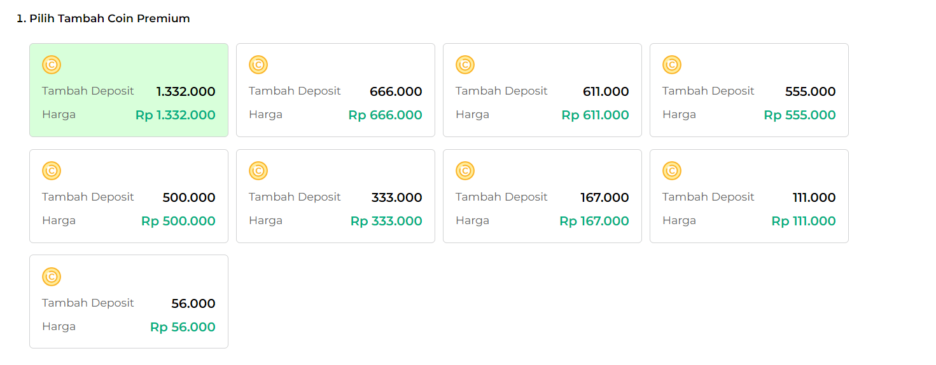Choose the 666.000 deposit package
Screen dimensions: 936x365
tap(335, 90)
